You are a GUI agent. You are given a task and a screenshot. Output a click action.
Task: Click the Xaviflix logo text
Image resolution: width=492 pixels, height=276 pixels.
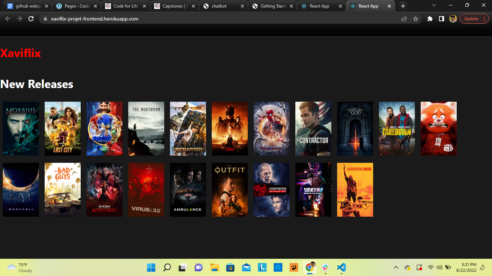pos(21,53)
